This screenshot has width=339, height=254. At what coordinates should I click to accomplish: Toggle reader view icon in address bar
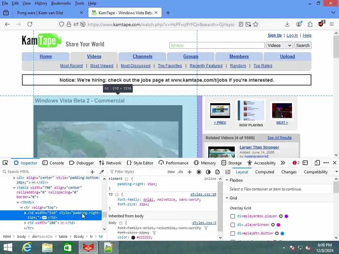[x=241, y=24]
